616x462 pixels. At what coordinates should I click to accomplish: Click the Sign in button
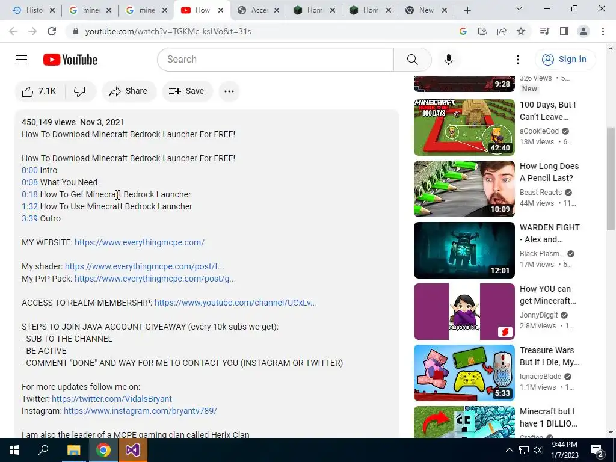pos(565,60)
